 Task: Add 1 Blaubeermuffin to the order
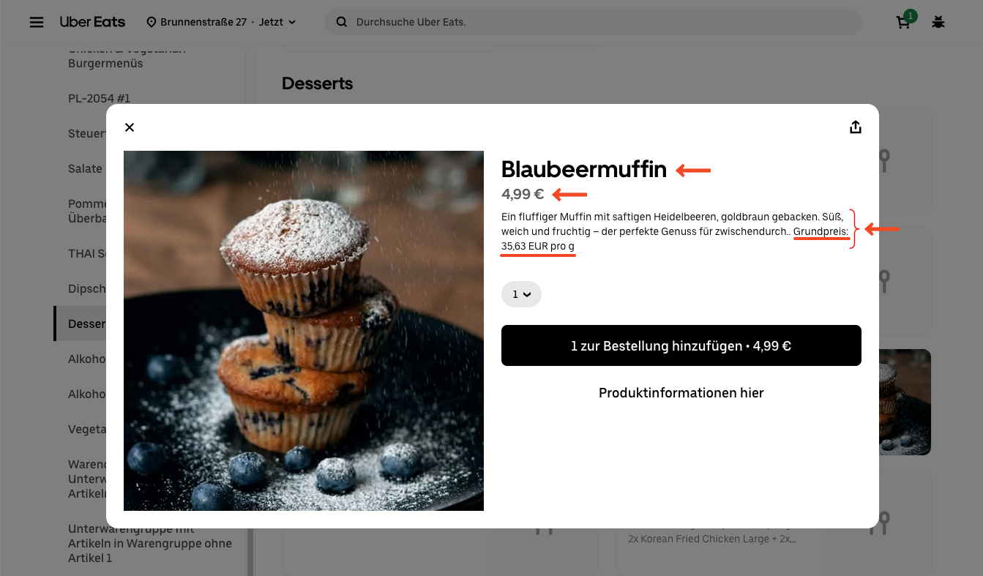point(681,345)
